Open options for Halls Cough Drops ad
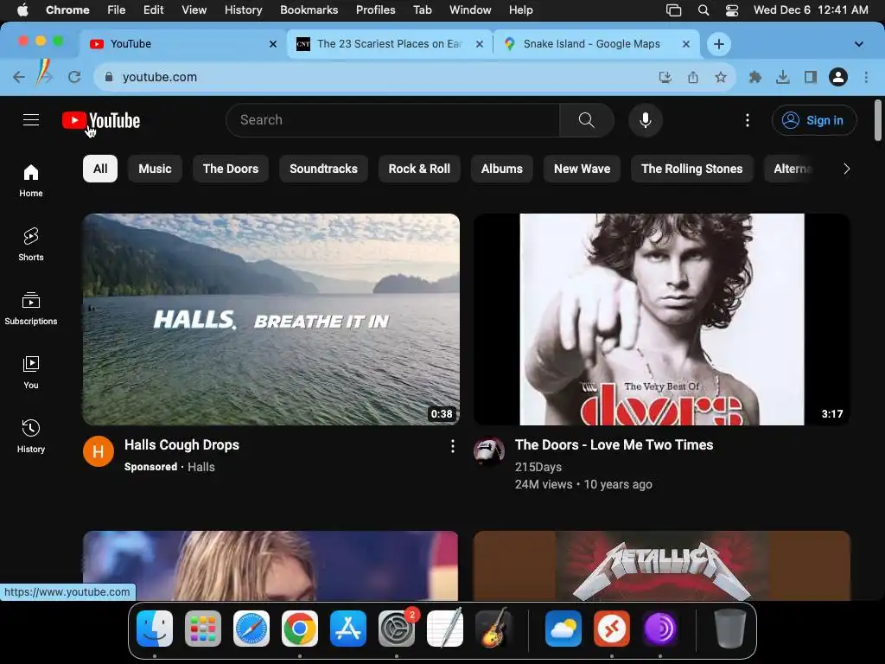The width and height of the screenshot is (885, 664). pyautogui.click(x=453, y=447)
